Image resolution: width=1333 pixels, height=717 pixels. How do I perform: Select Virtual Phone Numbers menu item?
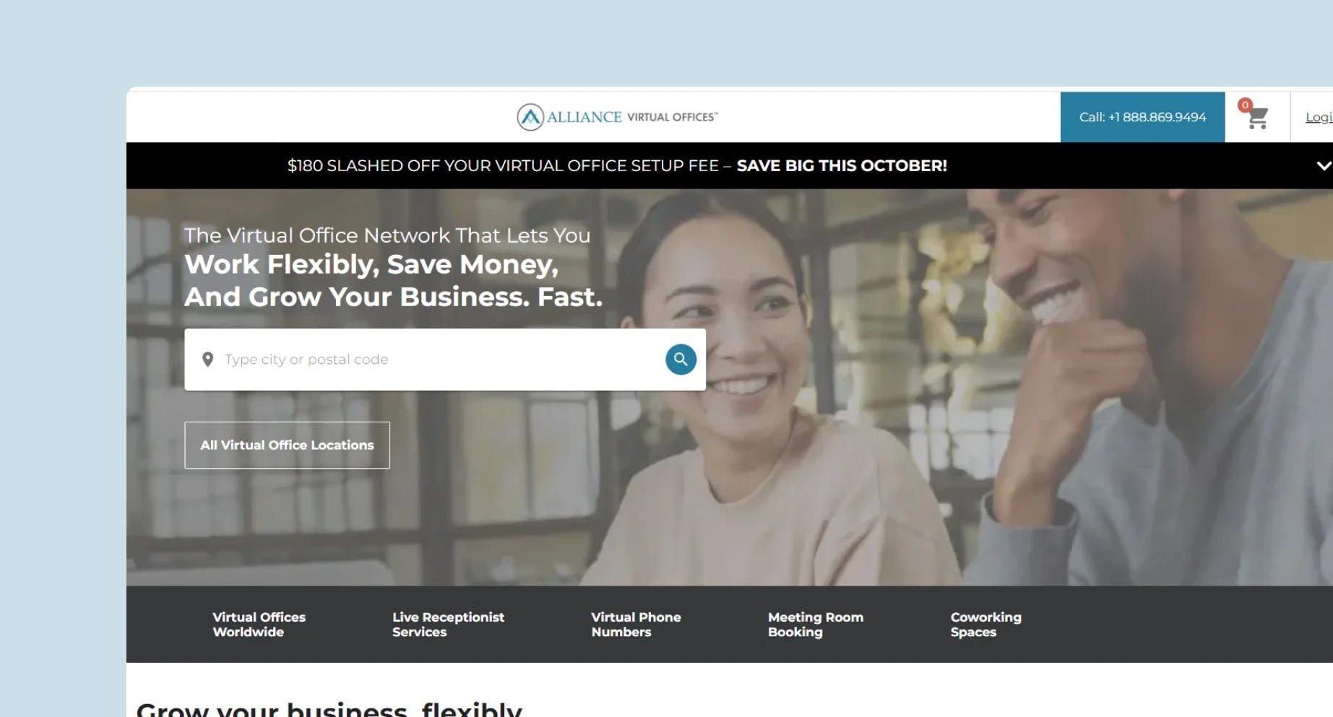636,625
